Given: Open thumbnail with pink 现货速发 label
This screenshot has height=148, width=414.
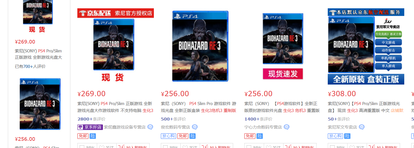Looking at the screenshot, I should [282, 46].
